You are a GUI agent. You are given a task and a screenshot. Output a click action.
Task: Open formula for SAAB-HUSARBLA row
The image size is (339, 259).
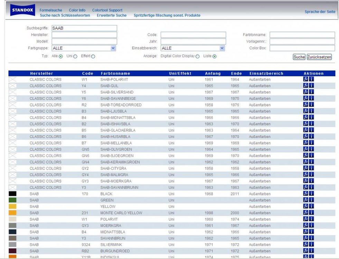pyautogui.click(x=305, y=136)
